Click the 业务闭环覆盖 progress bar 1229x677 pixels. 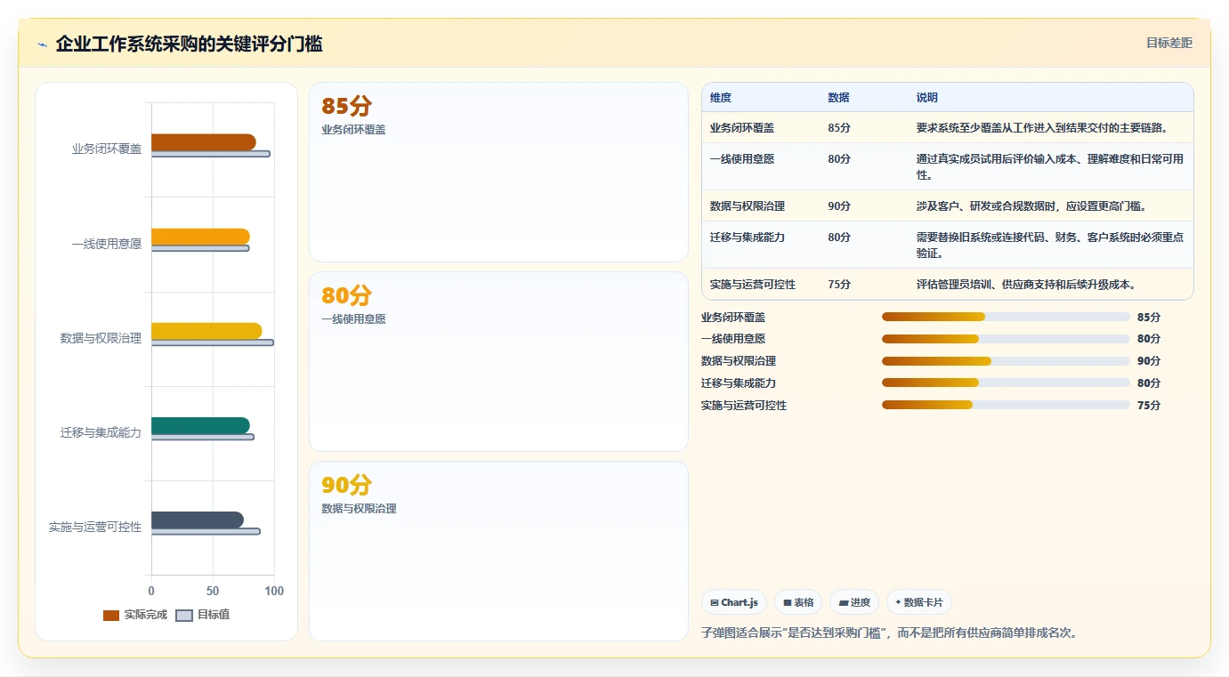[x=1006, y=317]
